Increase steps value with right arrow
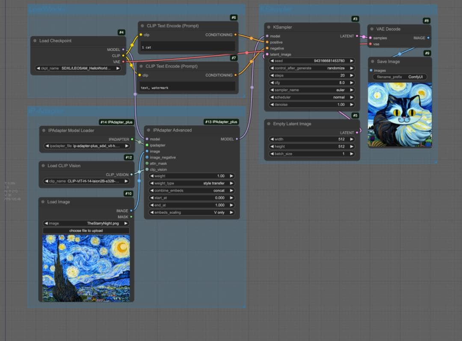The image size is (462, 341). 352,75
